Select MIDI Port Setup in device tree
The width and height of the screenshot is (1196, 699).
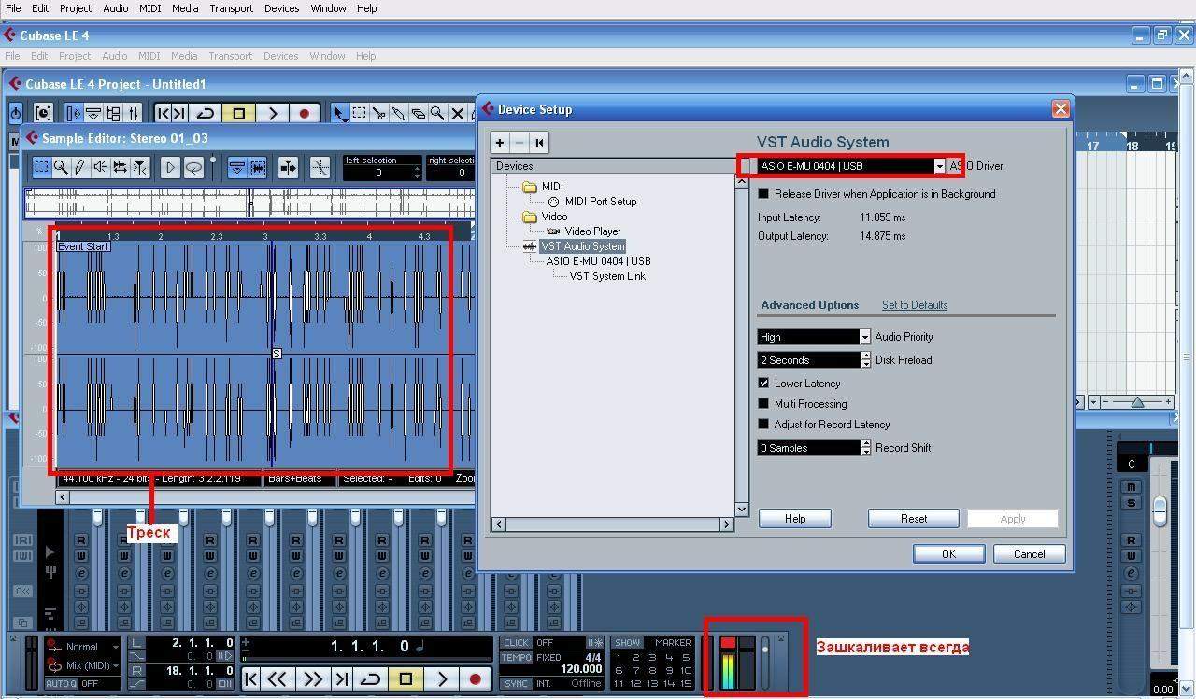[600, 202]
